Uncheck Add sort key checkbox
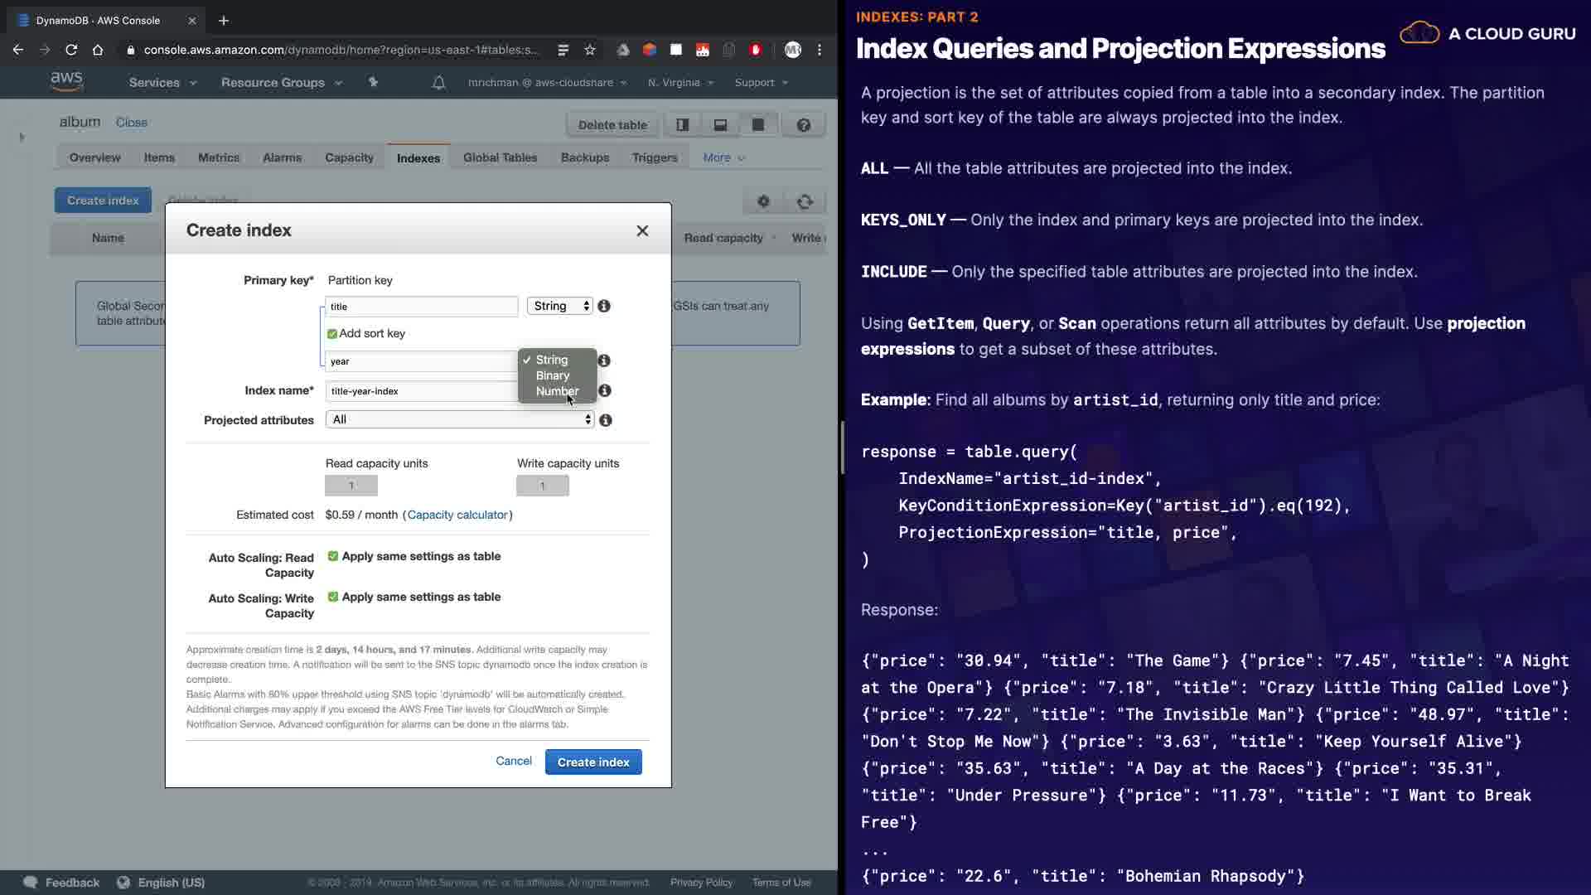 point(332,333)
